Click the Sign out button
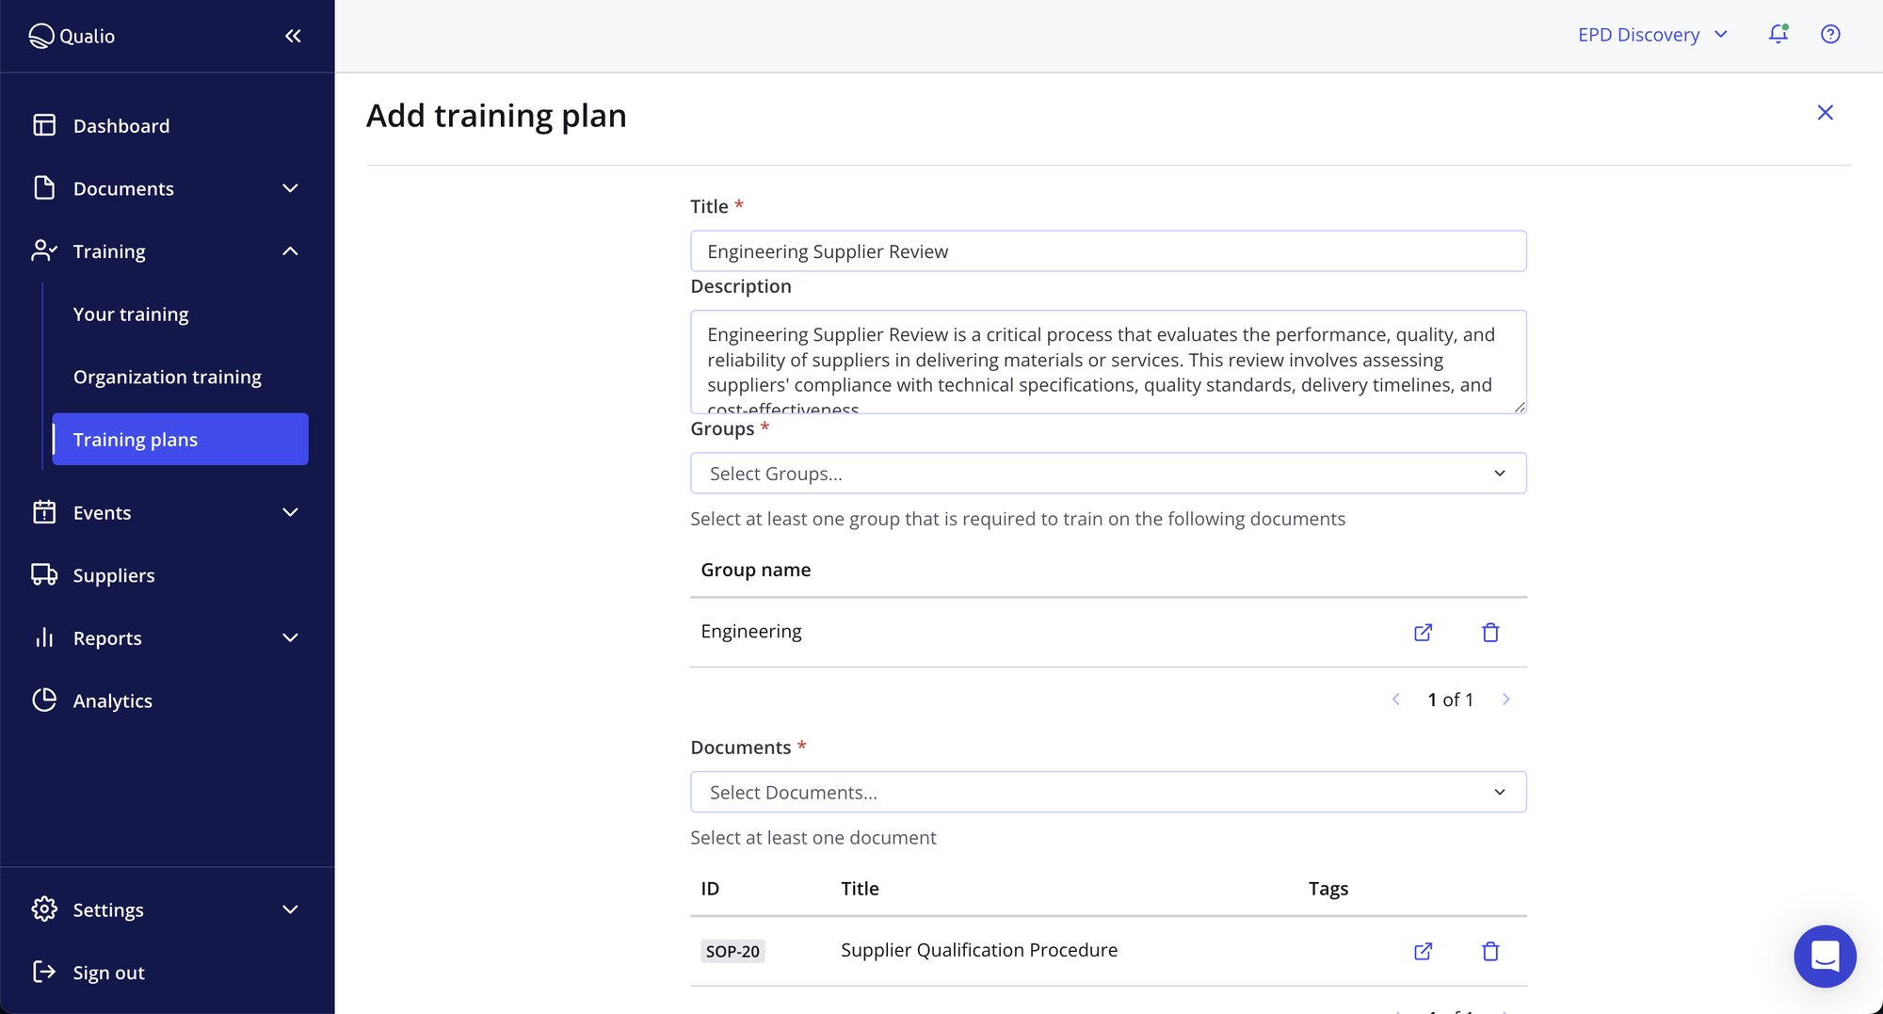This screenshot has width=1883, height=1014. [x=107, y=972]
